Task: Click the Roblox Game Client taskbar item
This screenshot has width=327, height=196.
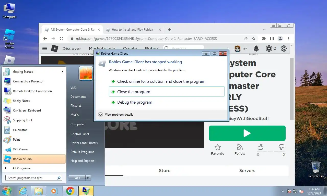Action: coord(86,191)
